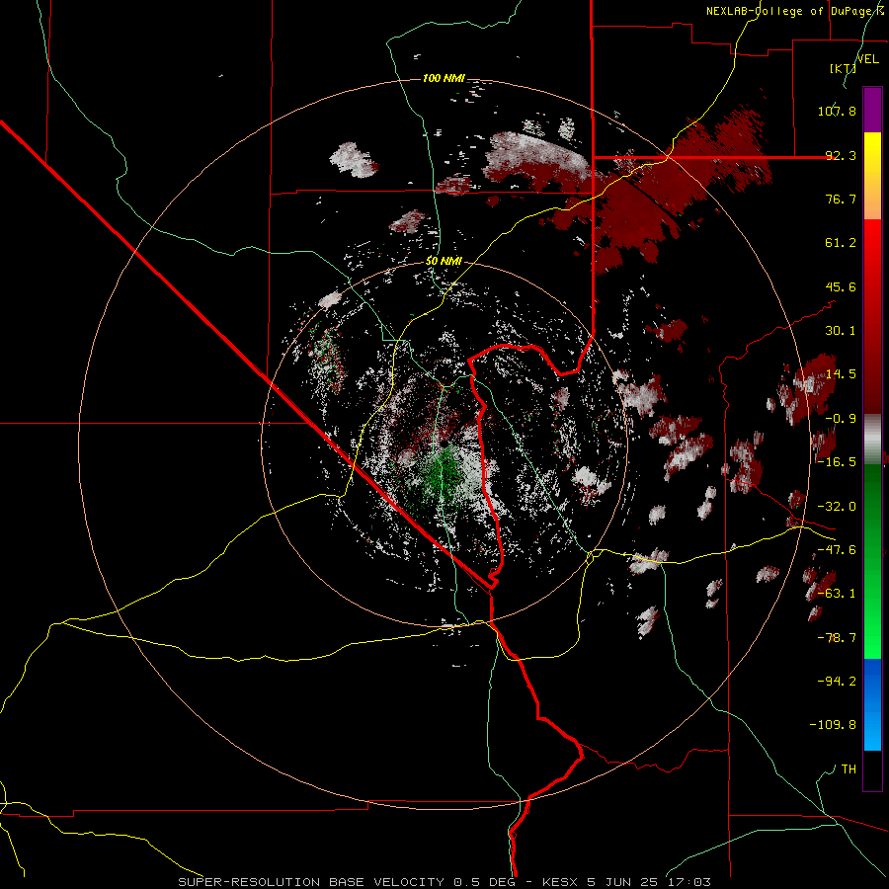
Task: Click the -63.1 legend value
Action: point(837,594)
